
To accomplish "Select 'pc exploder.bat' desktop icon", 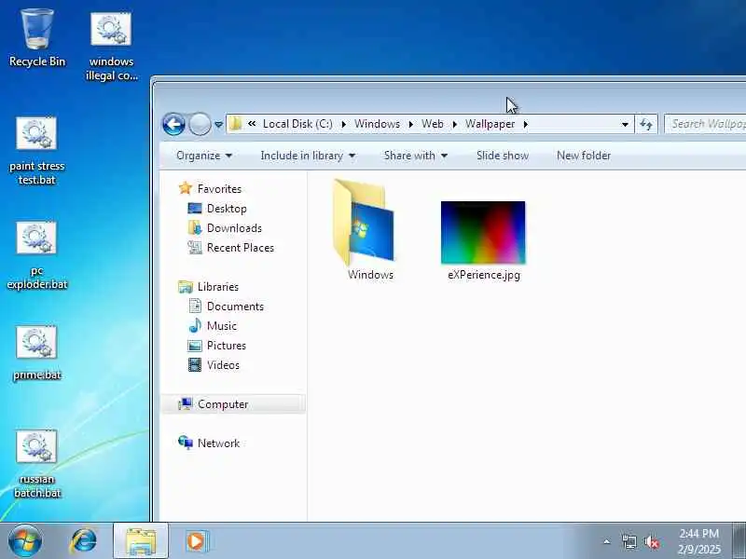I will [x=36, y=254].
